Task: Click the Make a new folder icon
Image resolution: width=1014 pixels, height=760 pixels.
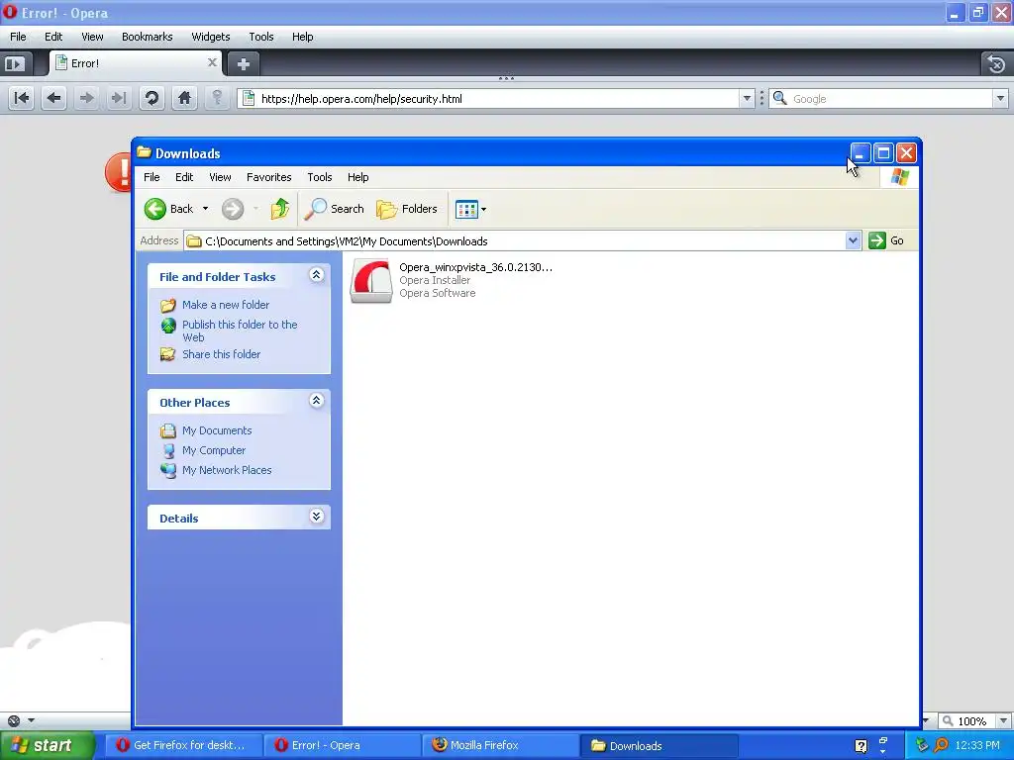Action: pyautogui.click(x=168, y=305)
